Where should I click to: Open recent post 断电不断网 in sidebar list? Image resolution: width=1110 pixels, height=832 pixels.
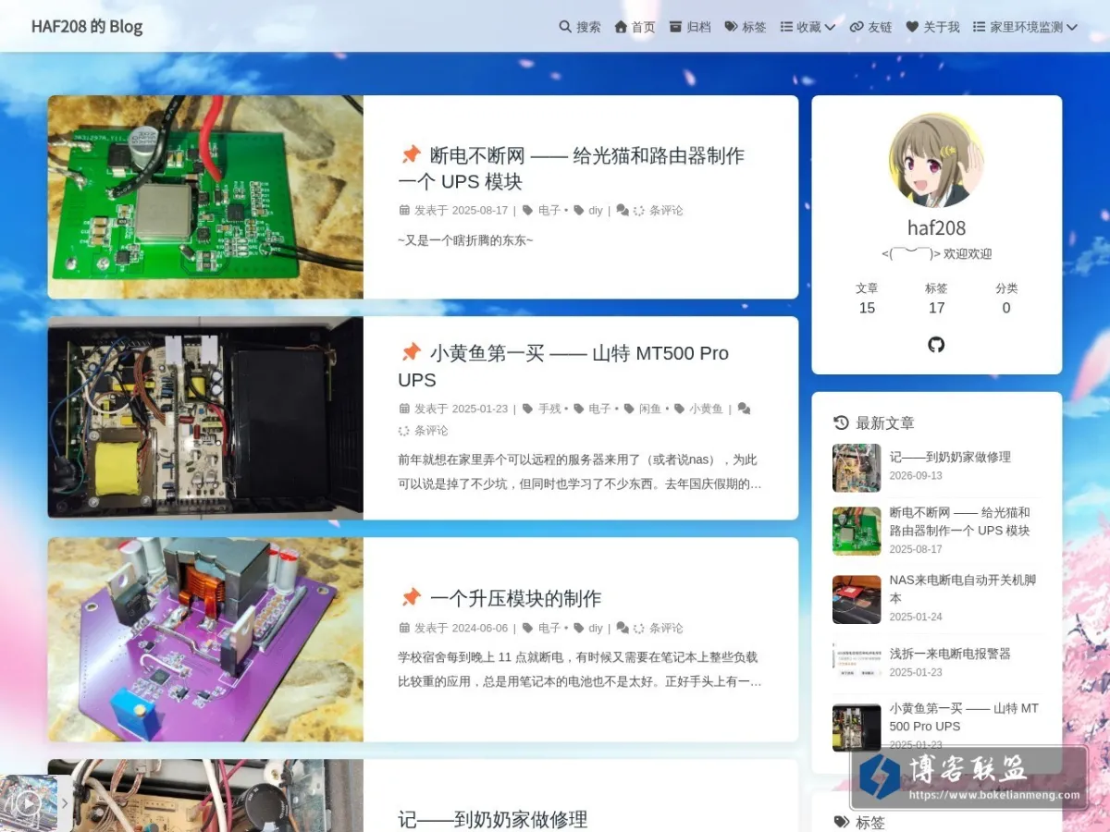pyautogui.click(x=959, y=521)
